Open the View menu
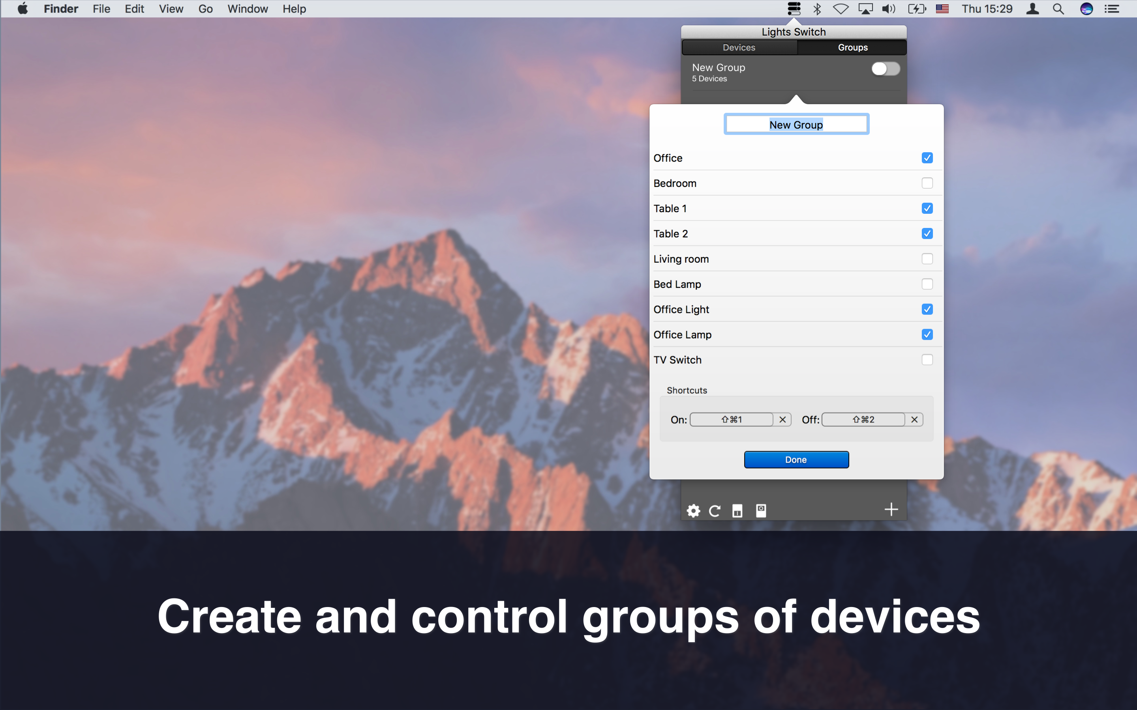The width and height of the screenshot is (1137, 710). 171,9
